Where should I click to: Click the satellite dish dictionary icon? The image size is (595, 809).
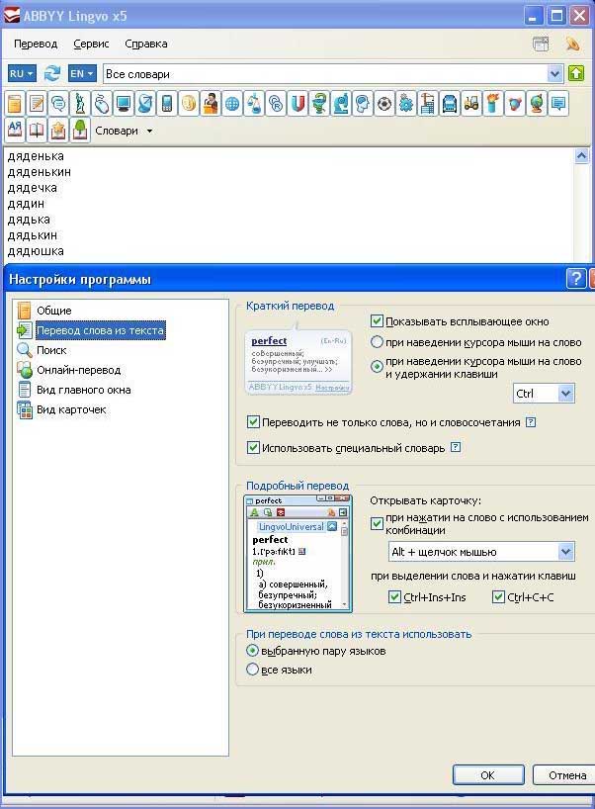pos(145,104)
